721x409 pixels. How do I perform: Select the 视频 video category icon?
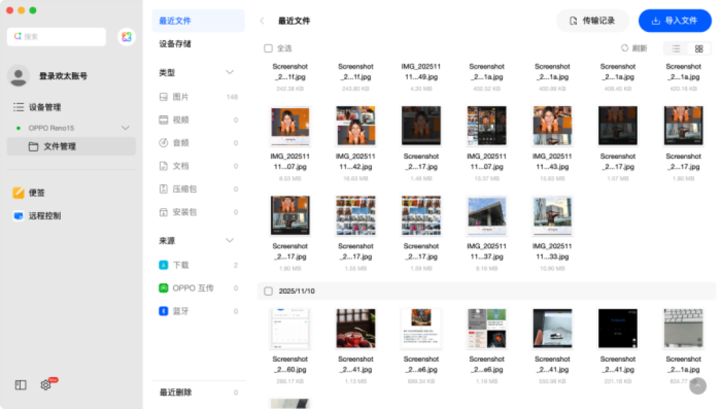point(164,120)
